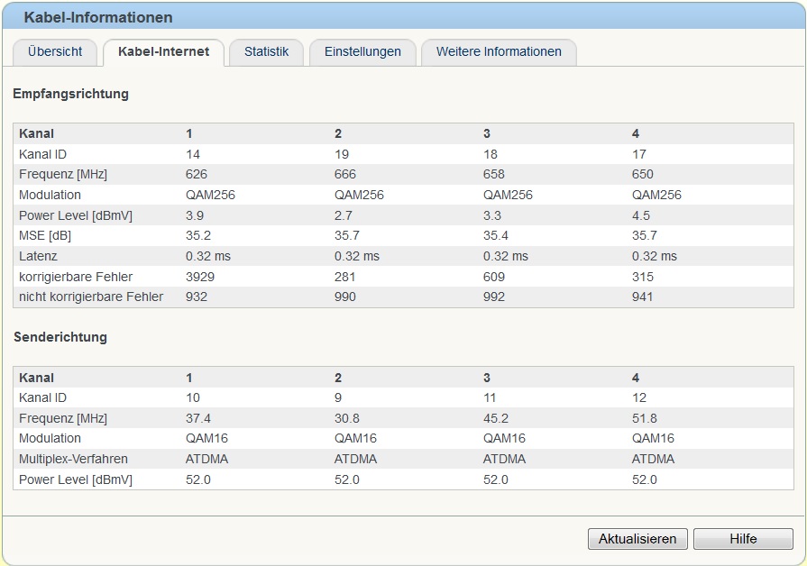Select Power Level value 4.5
The image size is (807, 566).
point(641,215)
